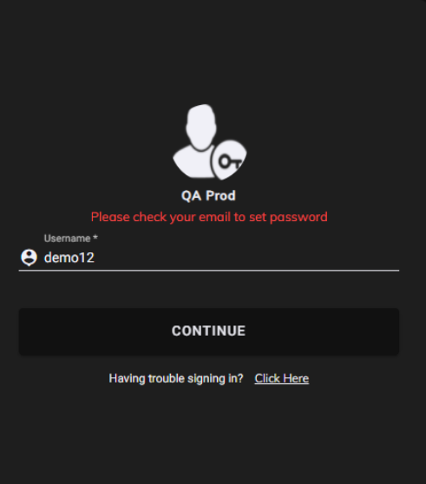The image size is (426, 484).
Task: Click the key shield badge on logo
Action: (x=229, y=160)
